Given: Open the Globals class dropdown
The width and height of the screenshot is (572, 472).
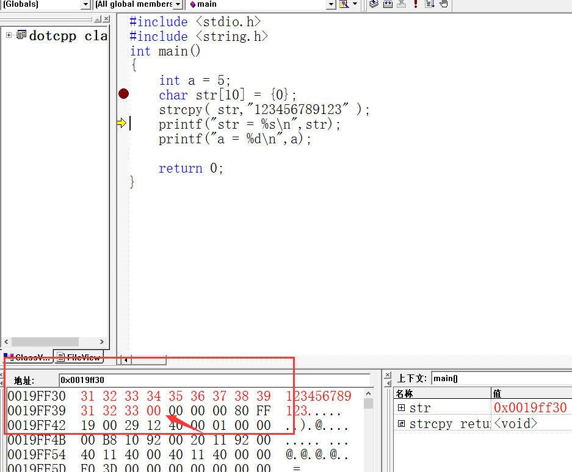Looking at the screenshot, I should click(85, 4).
